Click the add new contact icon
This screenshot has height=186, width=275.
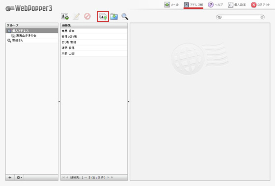coord(65,17)
